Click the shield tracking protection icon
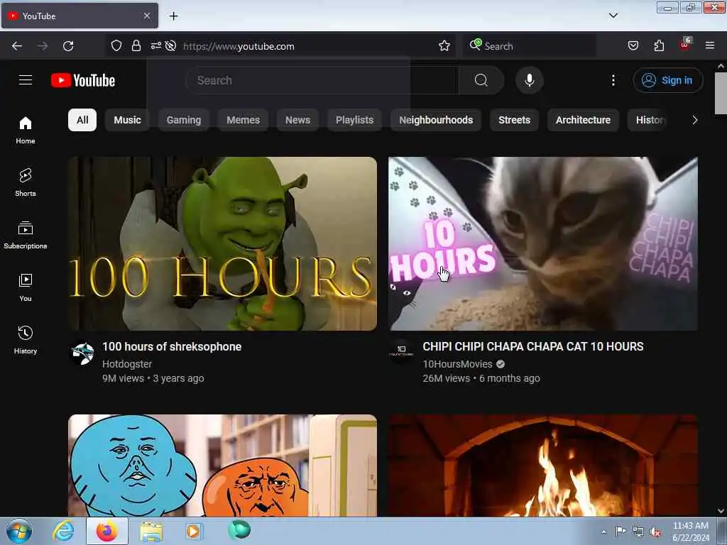727x545 pixels. tap(116, 46)
